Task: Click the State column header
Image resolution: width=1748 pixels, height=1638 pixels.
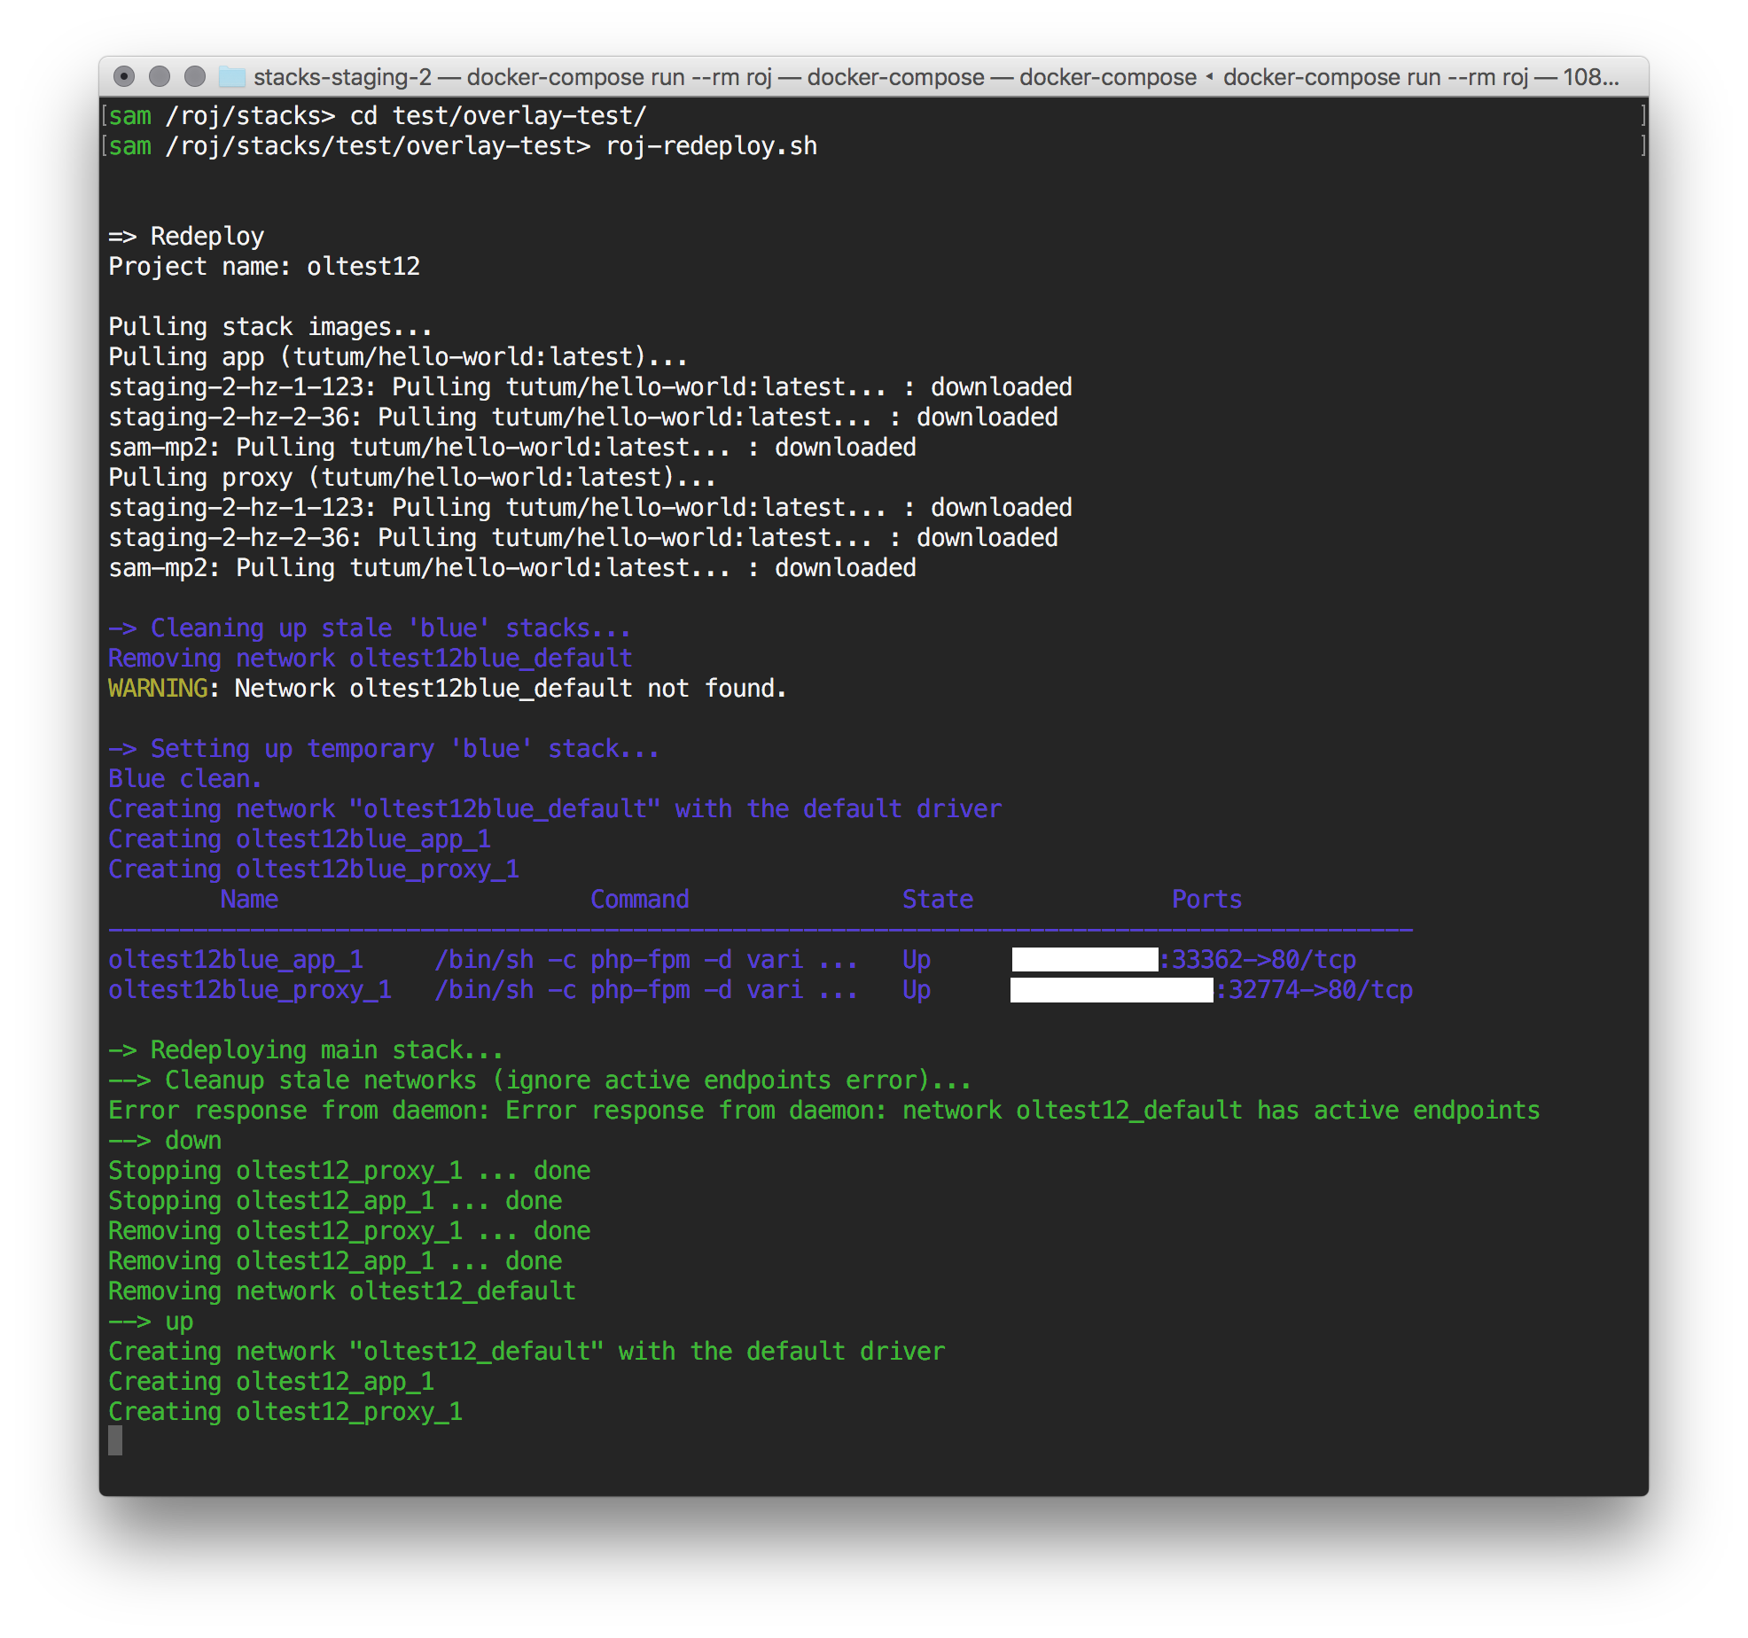Action: tap(937, 900)
